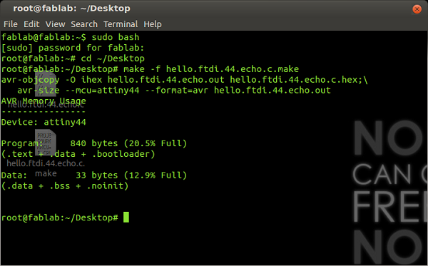Open the View menu
Viewport: 428px width, 266px height.
[55, 24]
